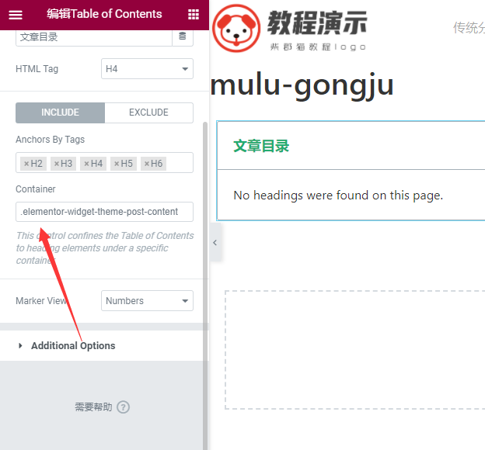This screenshot has width=485, height=450.
Task: Click the Anchors By Tags label
Action: (50, 140)
